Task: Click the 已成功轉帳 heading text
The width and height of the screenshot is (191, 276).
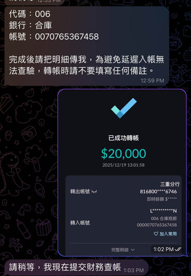Action: tap(124, 138)
